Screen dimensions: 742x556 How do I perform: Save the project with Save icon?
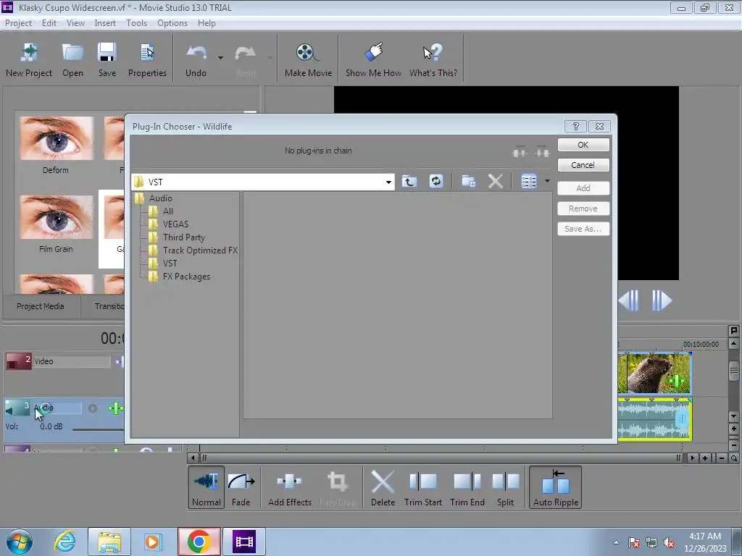point(107,60)
